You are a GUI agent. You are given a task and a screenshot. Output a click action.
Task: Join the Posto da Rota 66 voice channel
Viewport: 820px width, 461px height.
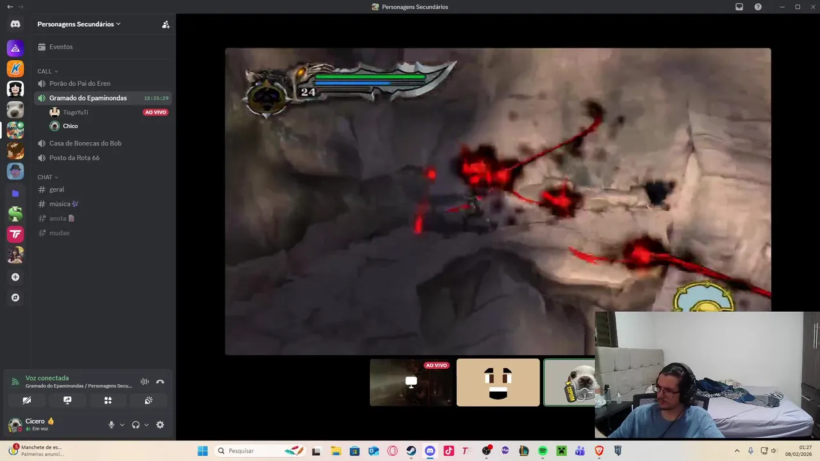pos(102,158)
